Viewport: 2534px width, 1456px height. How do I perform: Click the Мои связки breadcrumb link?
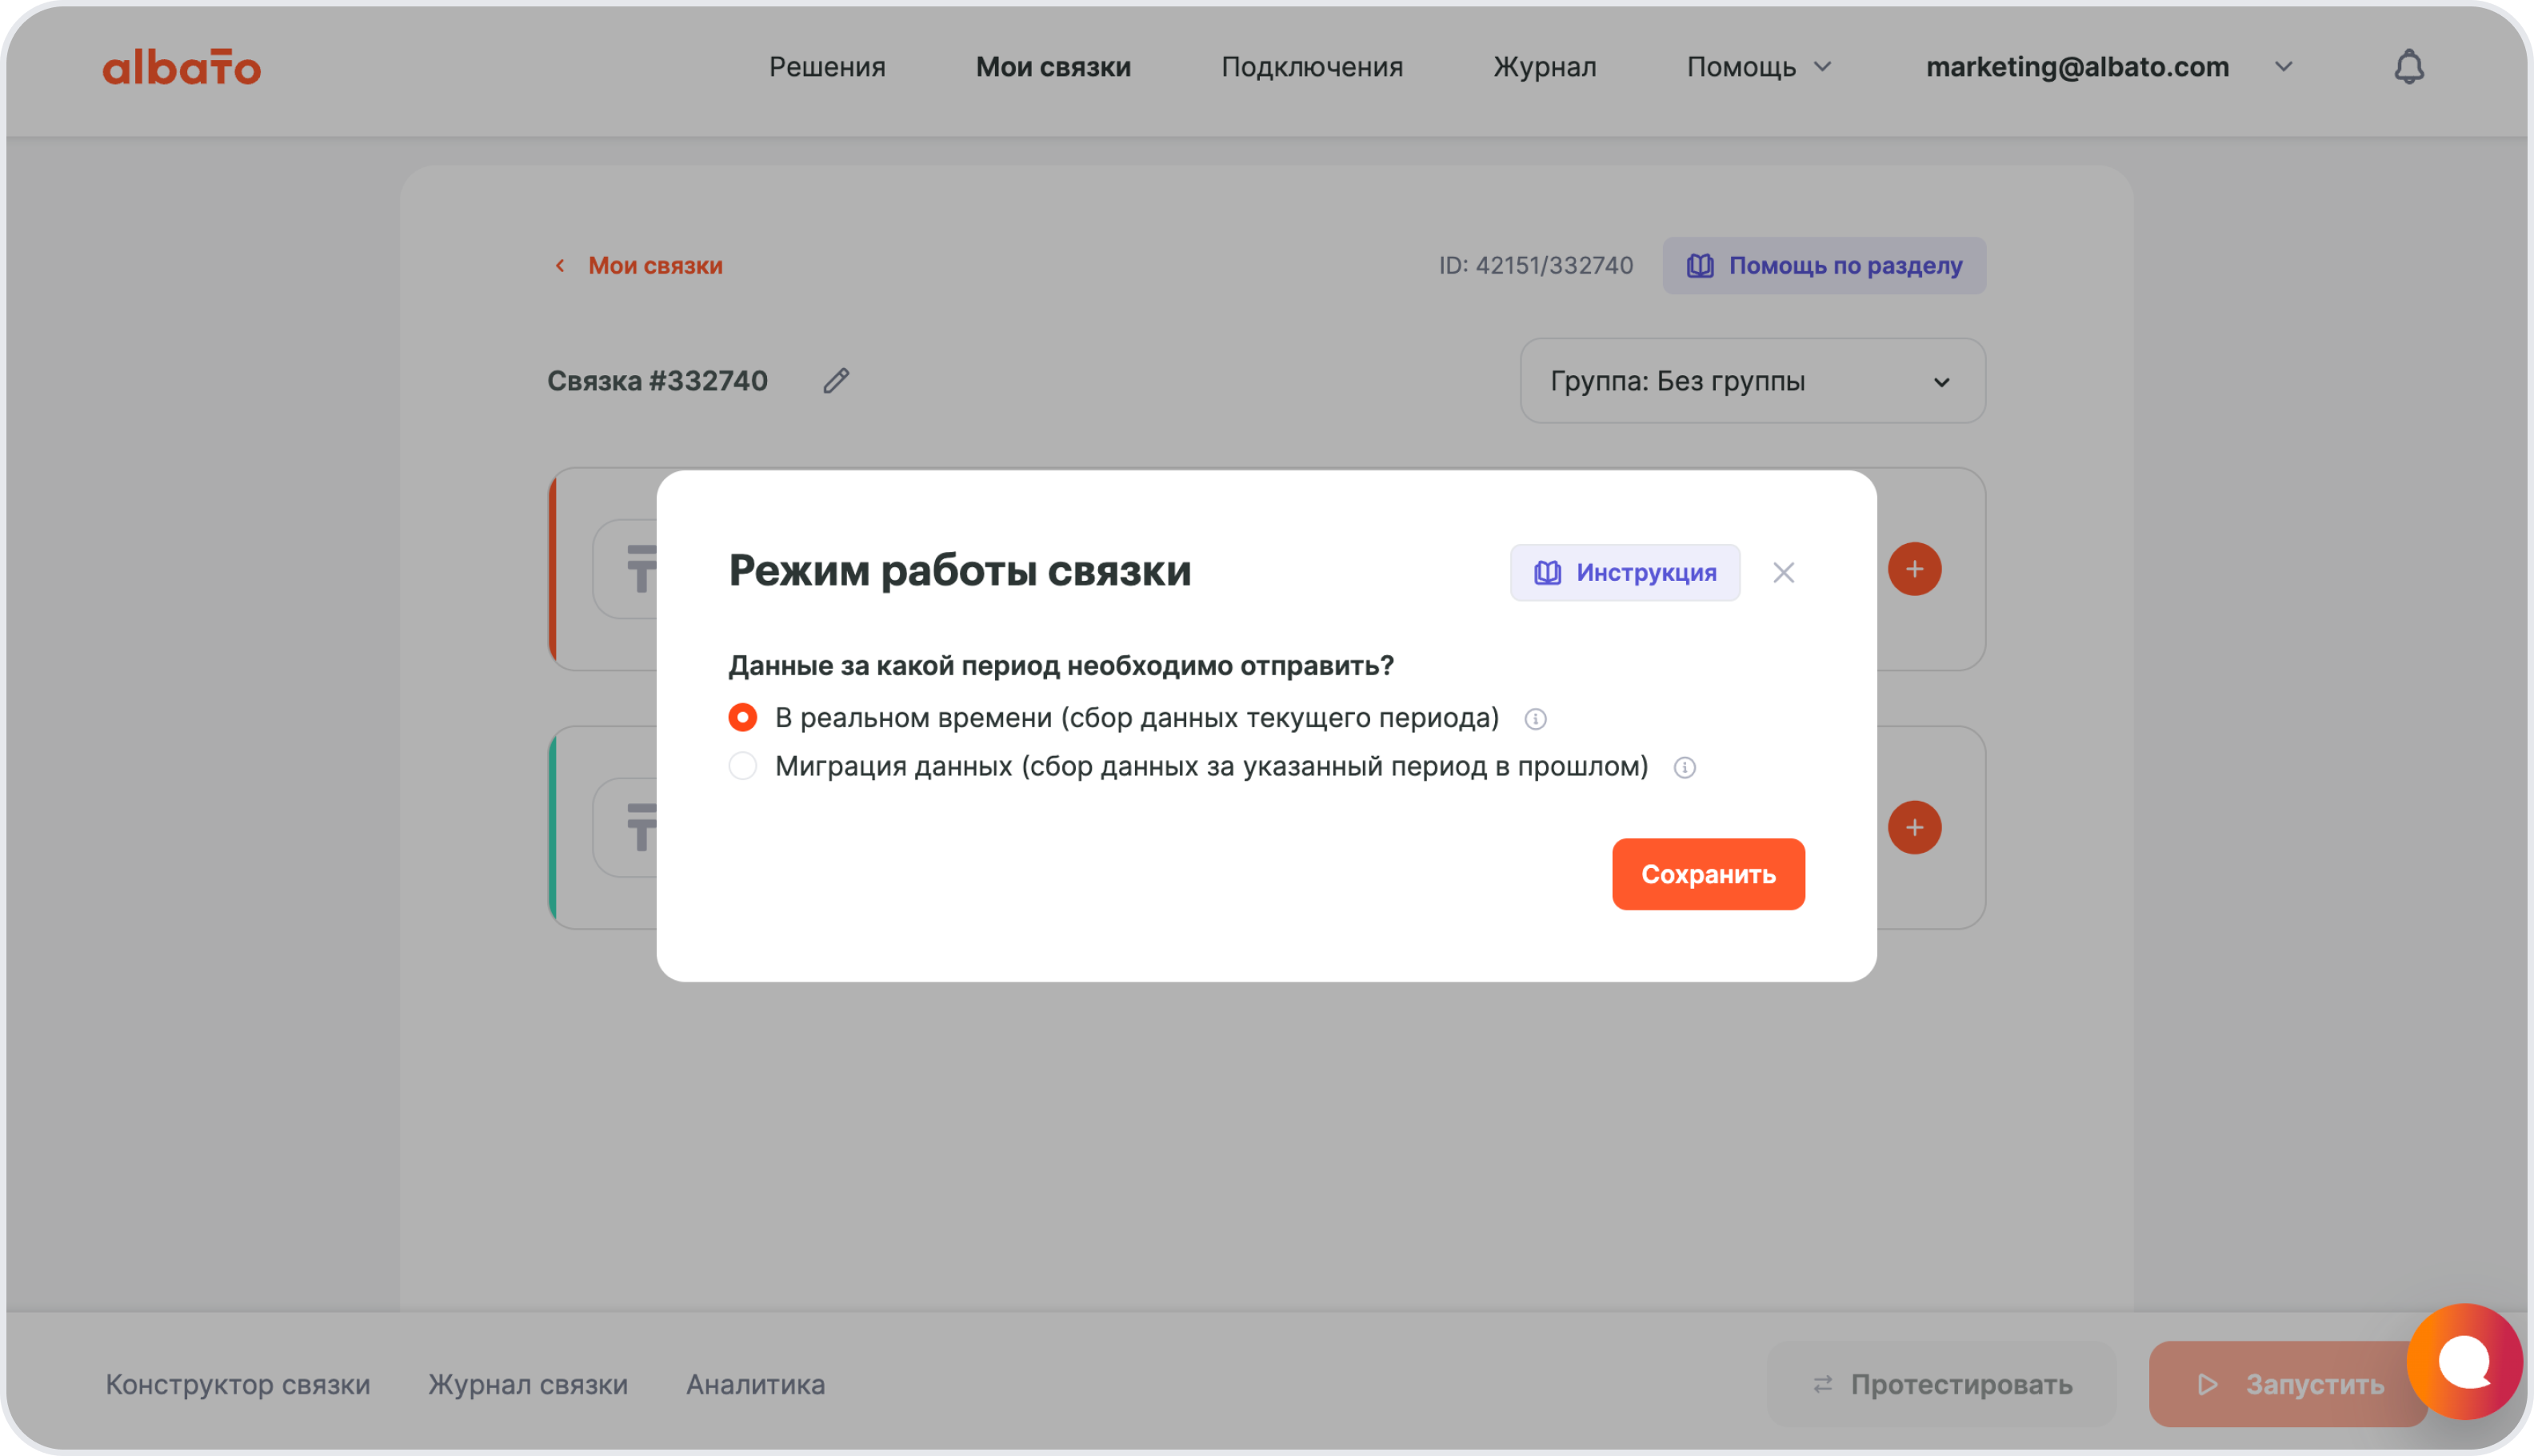coord(655,265)
